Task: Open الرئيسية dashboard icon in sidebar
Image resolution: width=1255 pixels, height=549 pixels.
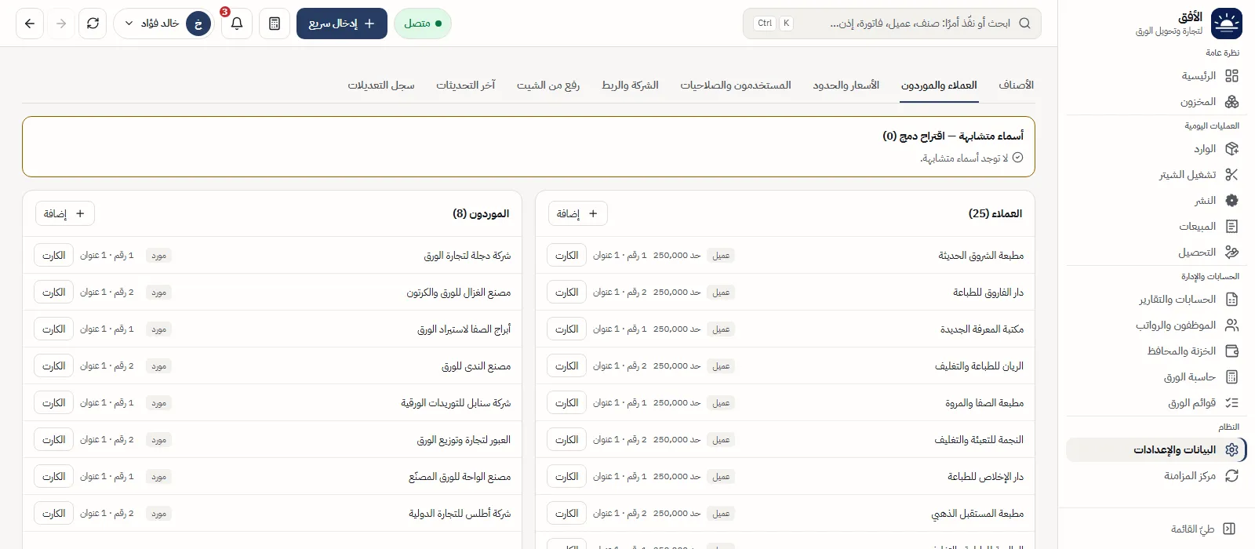Action: [x=1231, y=76]
